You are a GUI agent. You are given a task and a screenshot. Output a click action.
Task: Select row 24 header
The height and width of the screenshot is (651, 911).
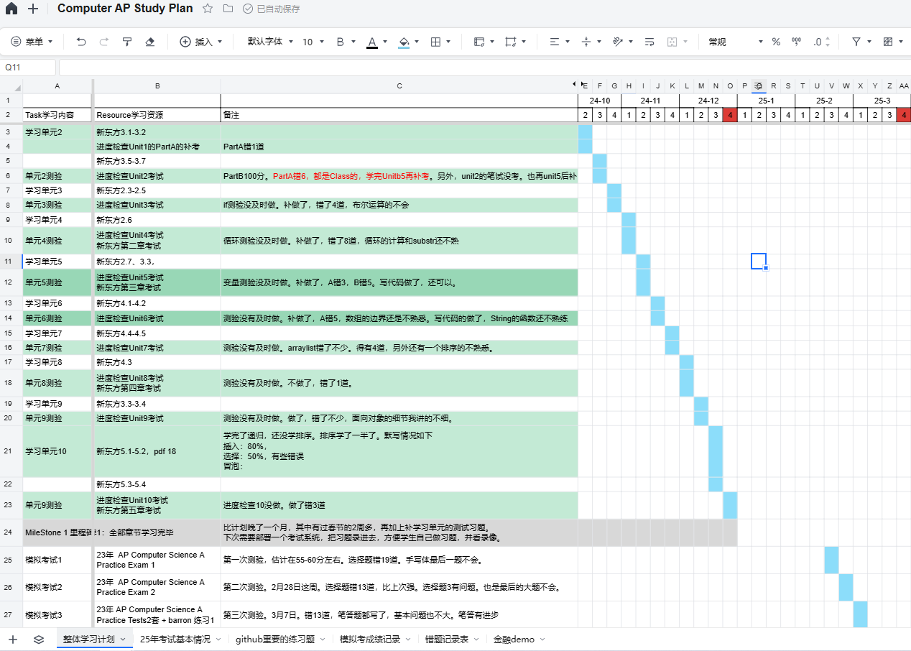11,532
